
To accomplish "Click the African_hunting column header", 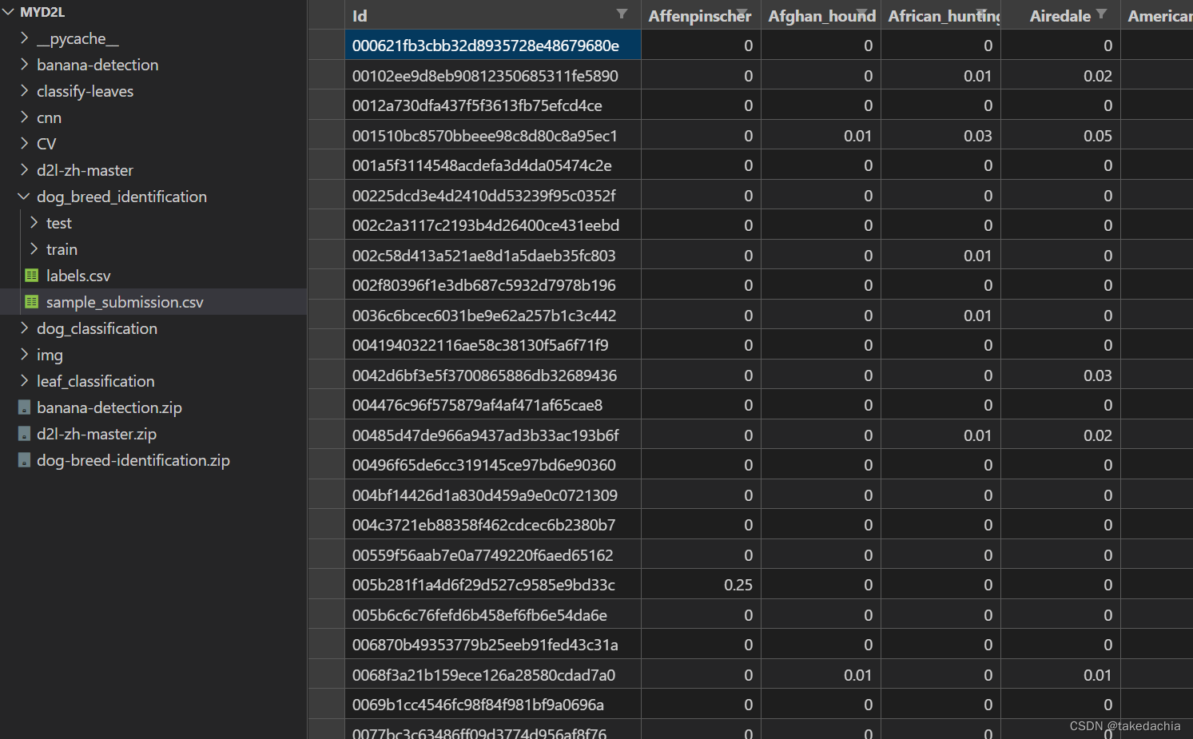I will click(940, 15).
